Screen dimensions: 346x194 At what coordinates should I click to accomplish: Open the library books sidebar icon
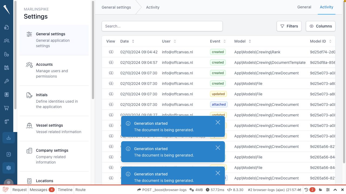click(6, 68)
